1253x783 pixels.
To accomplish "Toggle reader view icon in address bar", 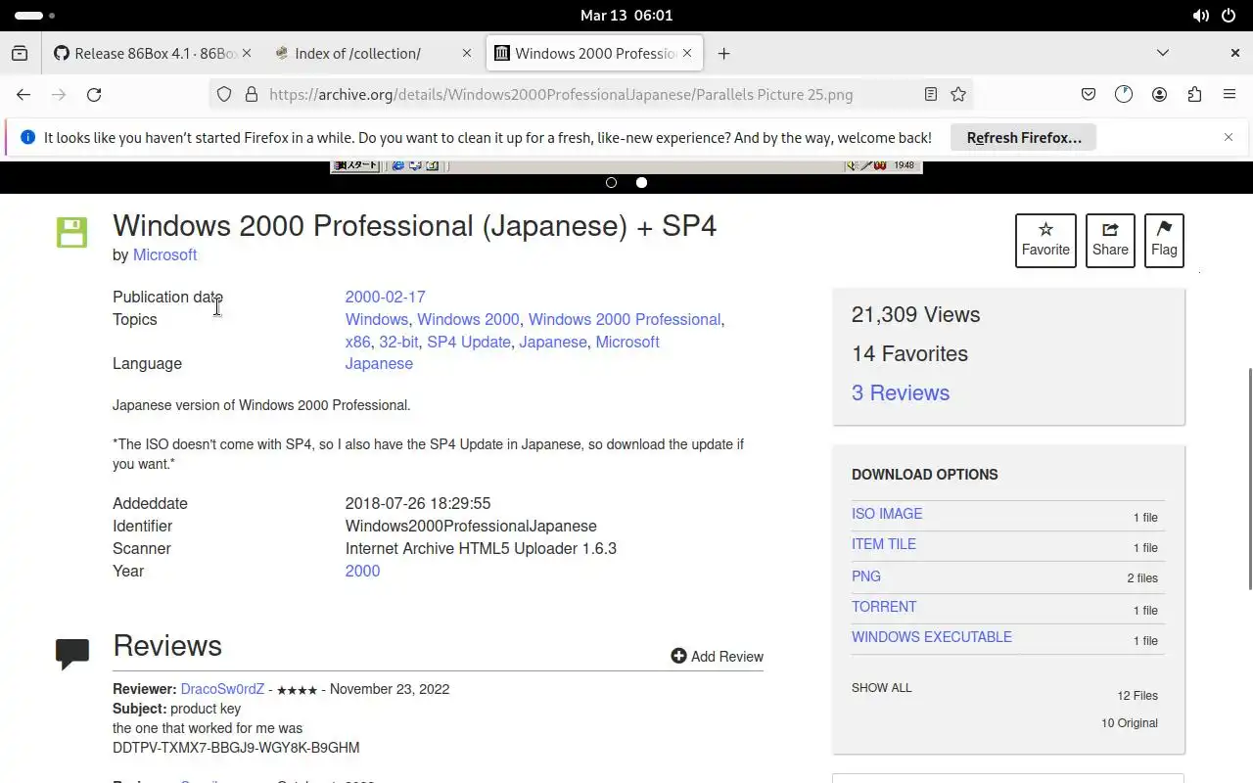I will point(931,94).
